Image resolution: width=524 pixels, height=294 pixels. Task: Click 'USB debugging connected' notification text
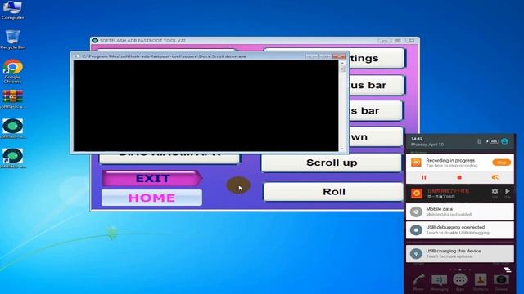[455, 227]
